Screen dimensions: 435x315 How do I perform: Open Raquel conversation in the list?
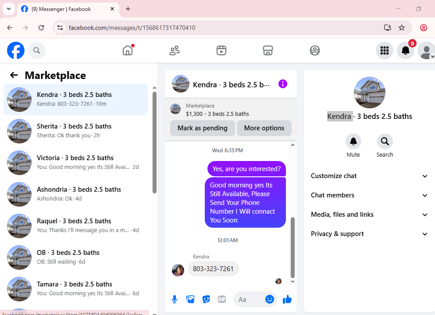[x=75, y=226]
